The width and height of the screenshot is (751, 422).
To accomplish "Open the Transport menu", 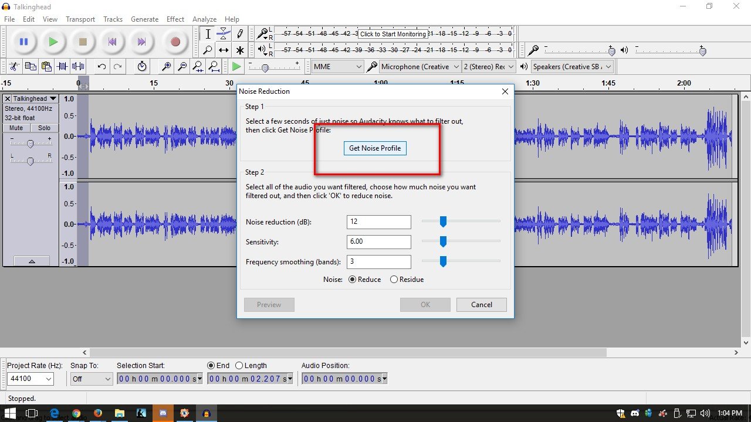I will (x=80, y=19).
